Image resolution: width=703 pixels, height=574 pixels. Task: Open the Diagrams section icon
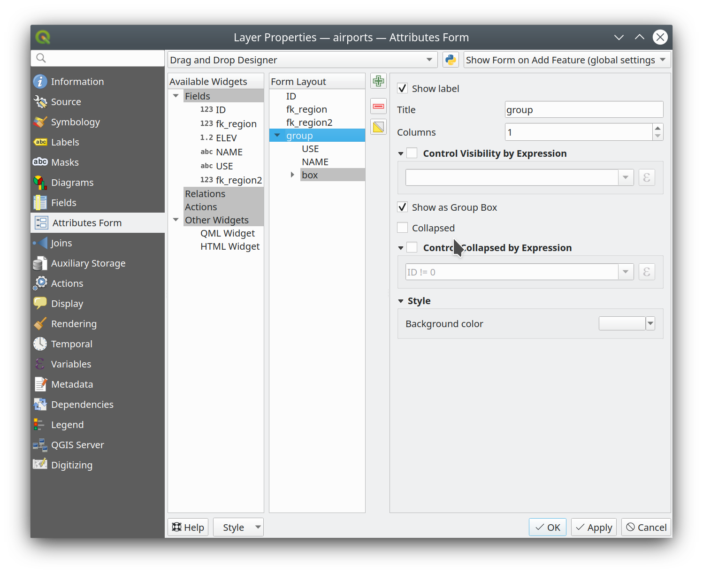point(40,183)
